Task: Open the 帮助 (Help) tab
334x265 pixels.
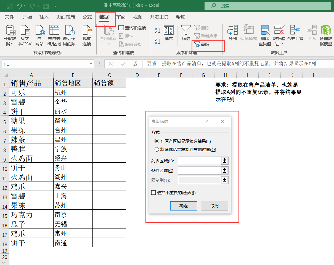Action: (x=181, y=17)
